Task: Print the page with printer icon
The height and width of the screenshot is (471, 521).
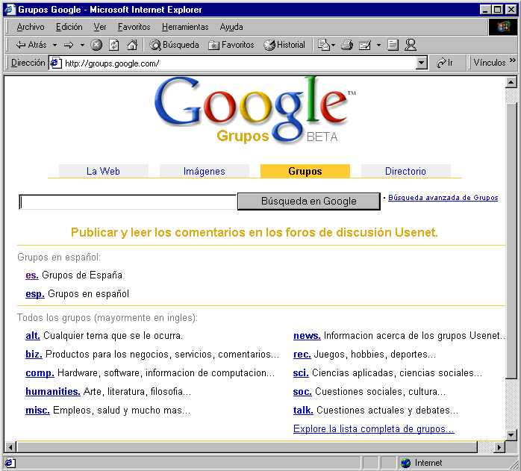Action: [x=347, y=45]
